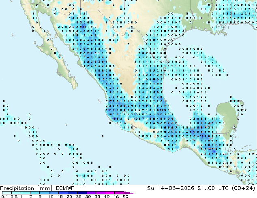Click the "[mm]" unit label
This screenshot has width=257, height=198.
pyautogui.click(x=45, y=188)
